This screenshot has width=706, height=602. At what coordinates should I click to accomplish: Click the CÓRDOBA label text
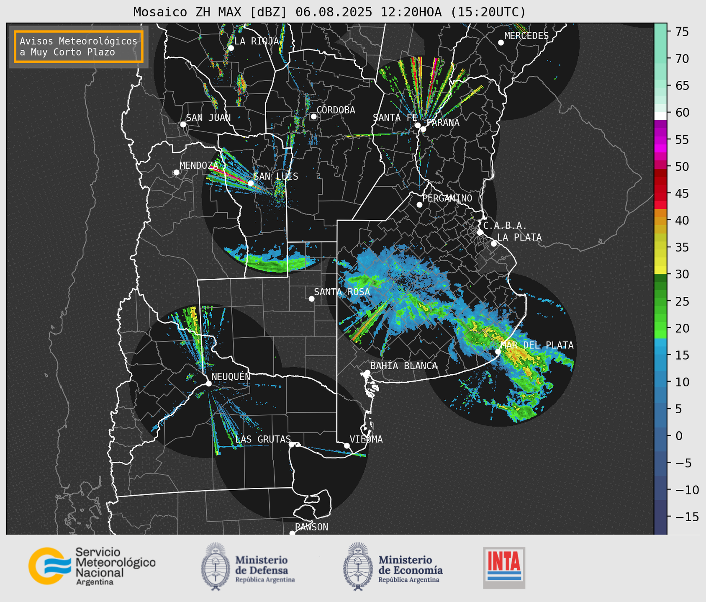tap(336, 110)
